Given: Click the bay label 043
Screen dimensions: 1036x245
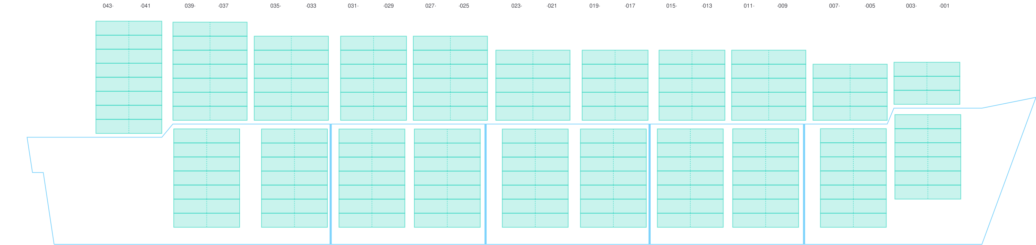Looking at the screenshot, I should click(107, 6).
